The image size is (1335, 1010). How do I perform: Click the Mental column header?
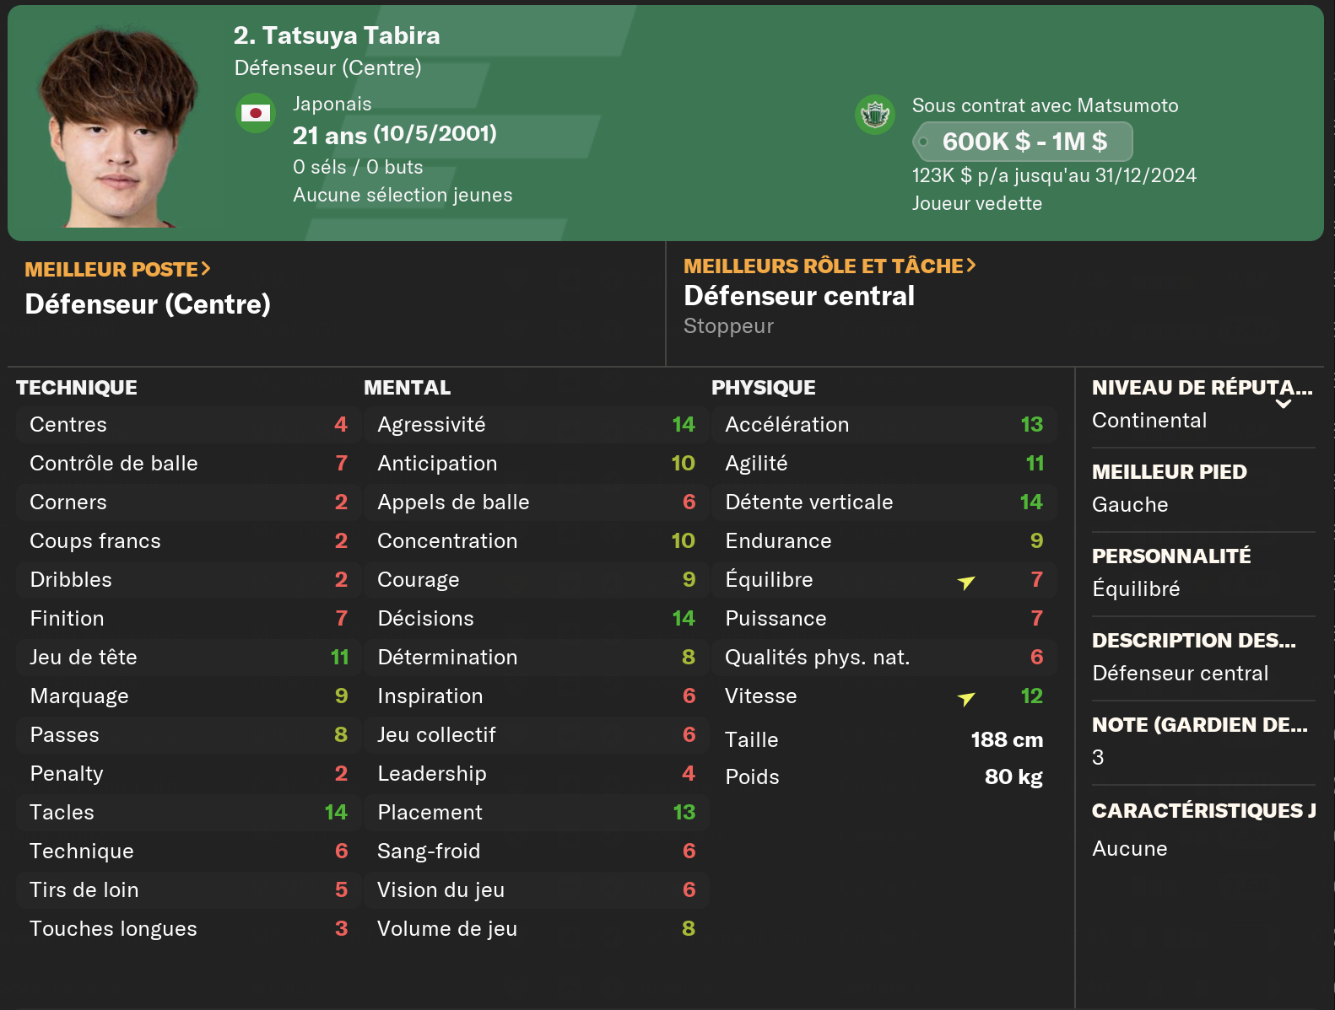(x=407, y=388)
